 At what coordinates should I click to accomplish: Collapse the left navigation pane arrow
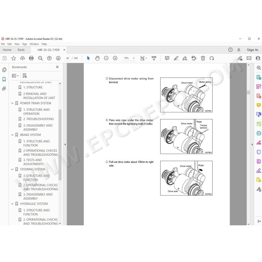point(65,144)
